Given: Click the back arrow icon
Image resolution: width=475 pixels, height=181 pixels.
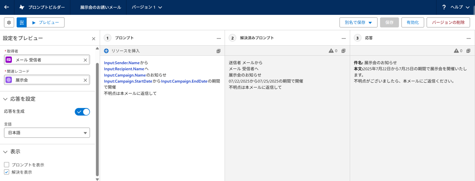Looking at the screenshot, I should pyautogui.click(x=6, y=7).
